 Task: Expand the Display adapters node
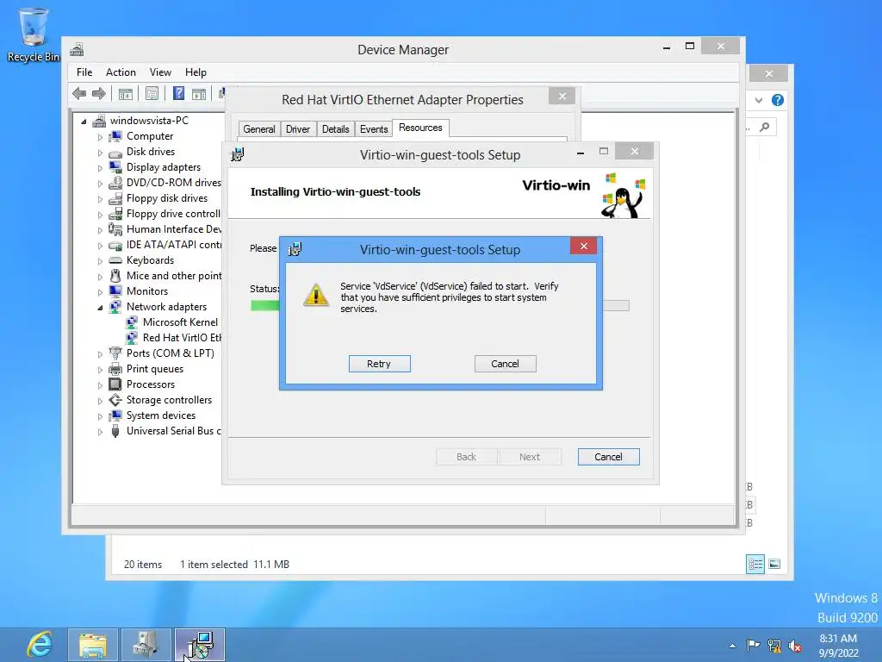[100, 168]
